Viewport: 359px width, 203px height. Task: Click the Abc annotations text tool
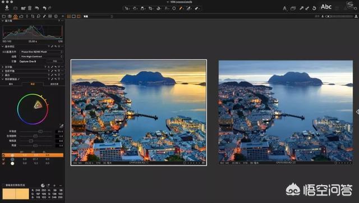(326, 7)
